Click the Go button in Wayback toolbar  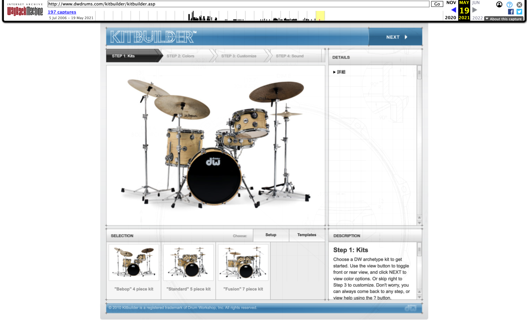click(x=437, y=4)
